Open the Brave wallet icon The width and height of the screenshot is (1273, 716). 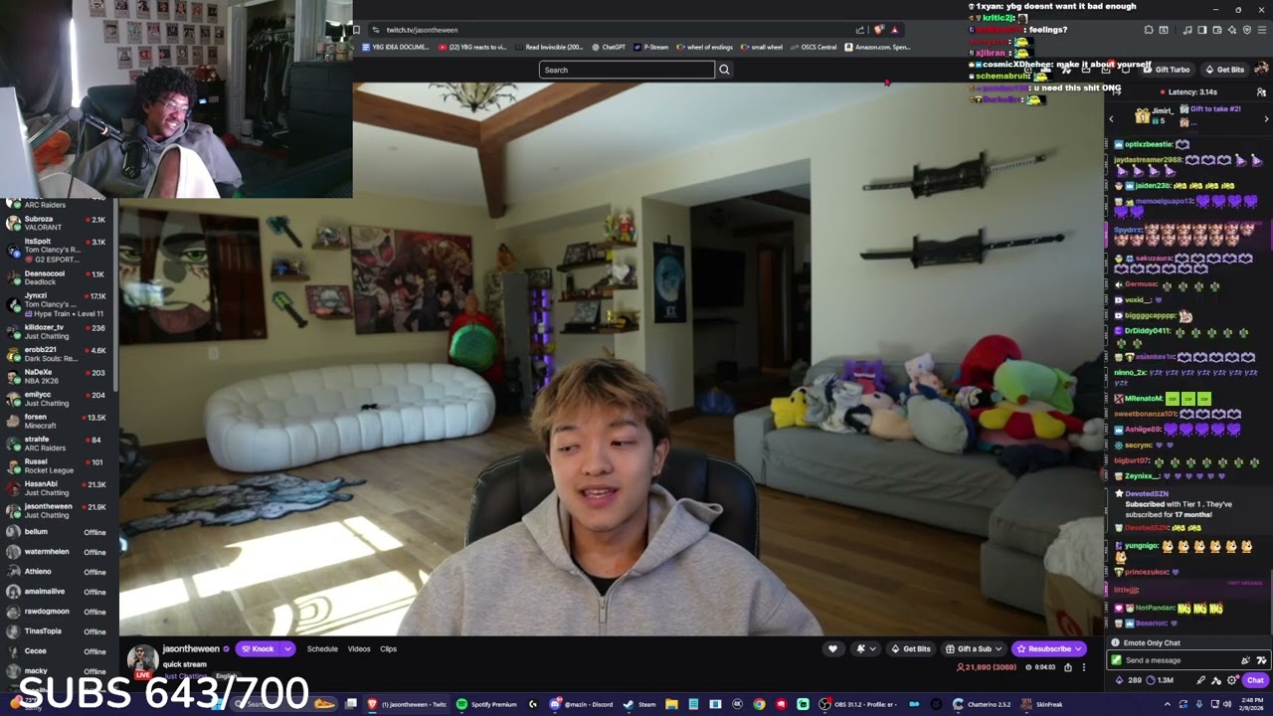click(x=1216, y=30)
